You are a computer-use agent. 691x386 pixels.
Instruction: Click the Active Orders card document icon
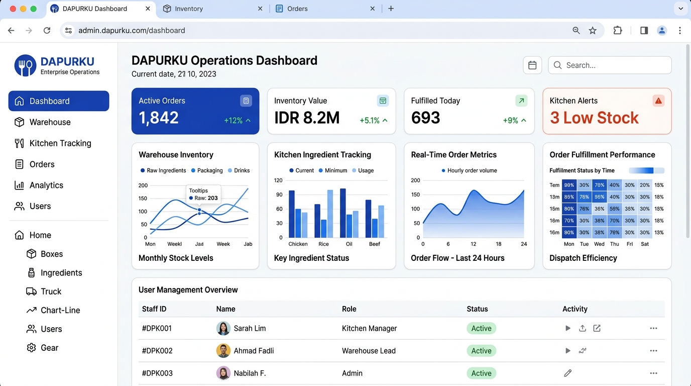click(x=246, y=101)
